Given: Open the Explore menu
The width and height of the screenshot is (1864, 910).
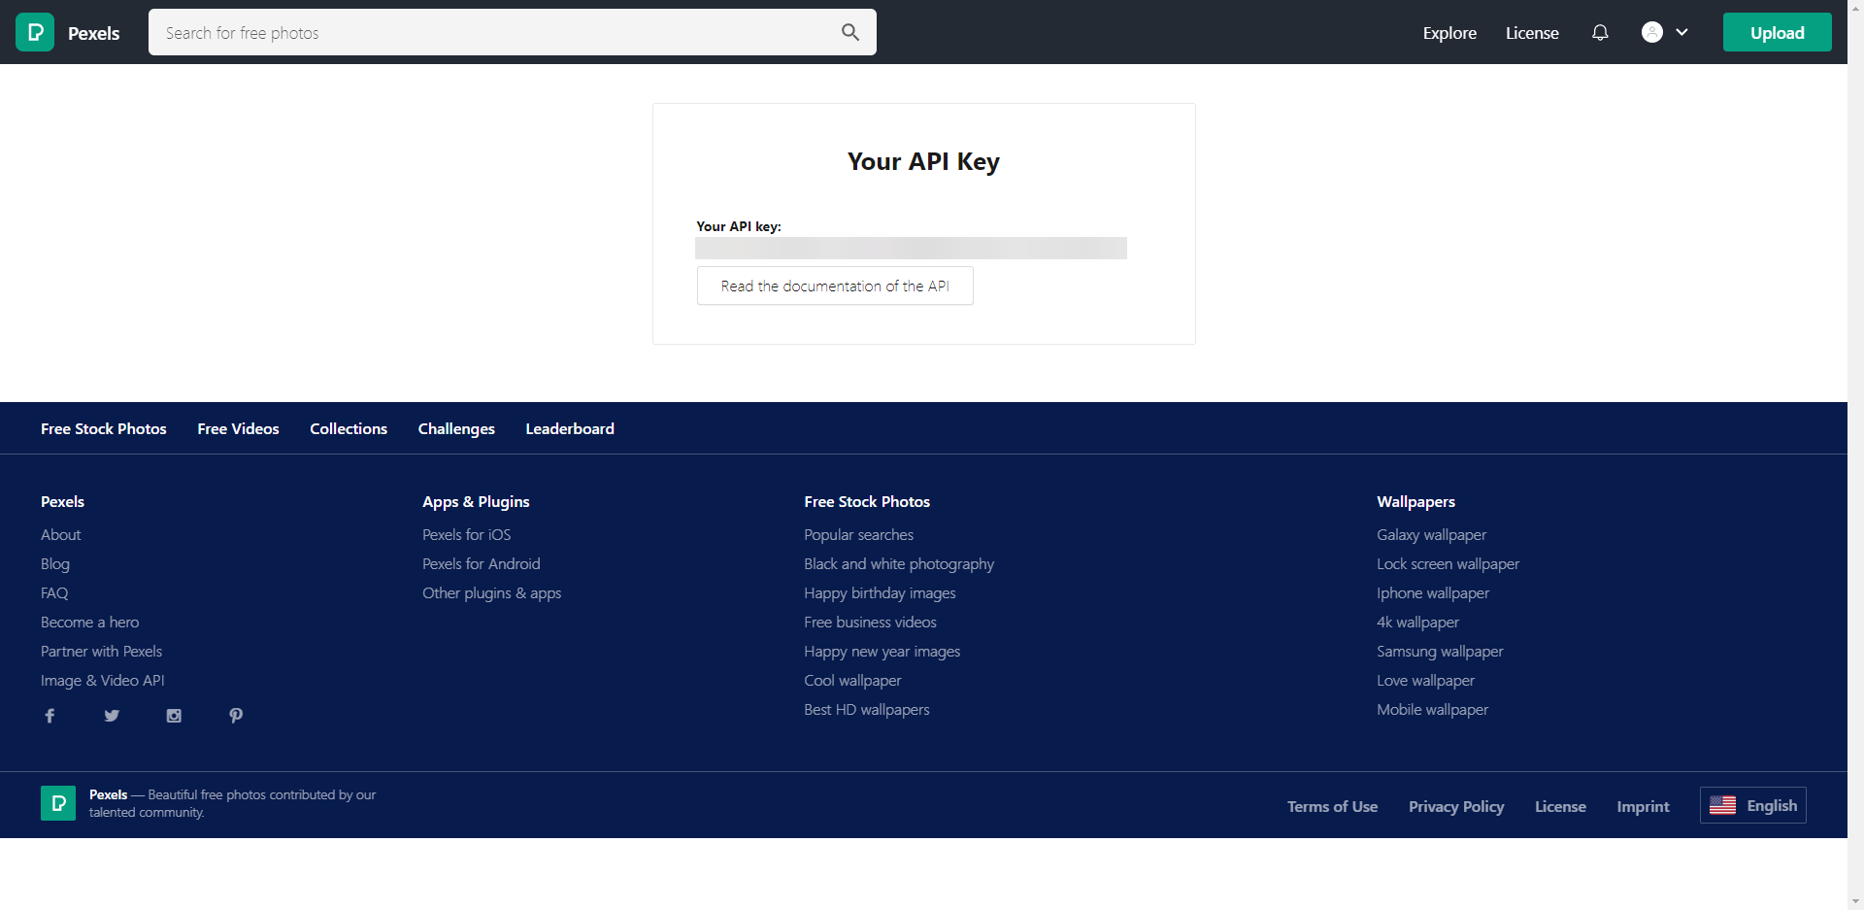Looking at the screenshot, I should click(1449, 33).
